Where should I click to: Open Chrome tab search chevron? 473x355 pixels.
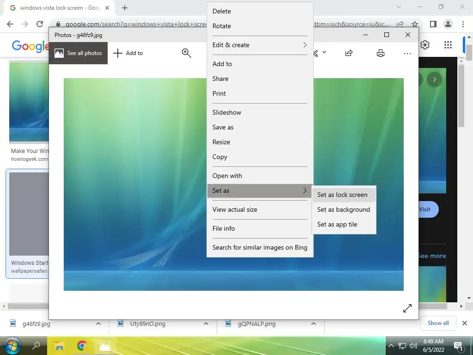click(x=399, y=6)
